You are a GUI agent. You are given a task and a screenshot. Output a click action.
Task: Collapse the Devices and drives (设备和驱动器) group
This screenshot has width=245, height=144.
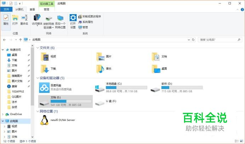[x=38, y=78]
